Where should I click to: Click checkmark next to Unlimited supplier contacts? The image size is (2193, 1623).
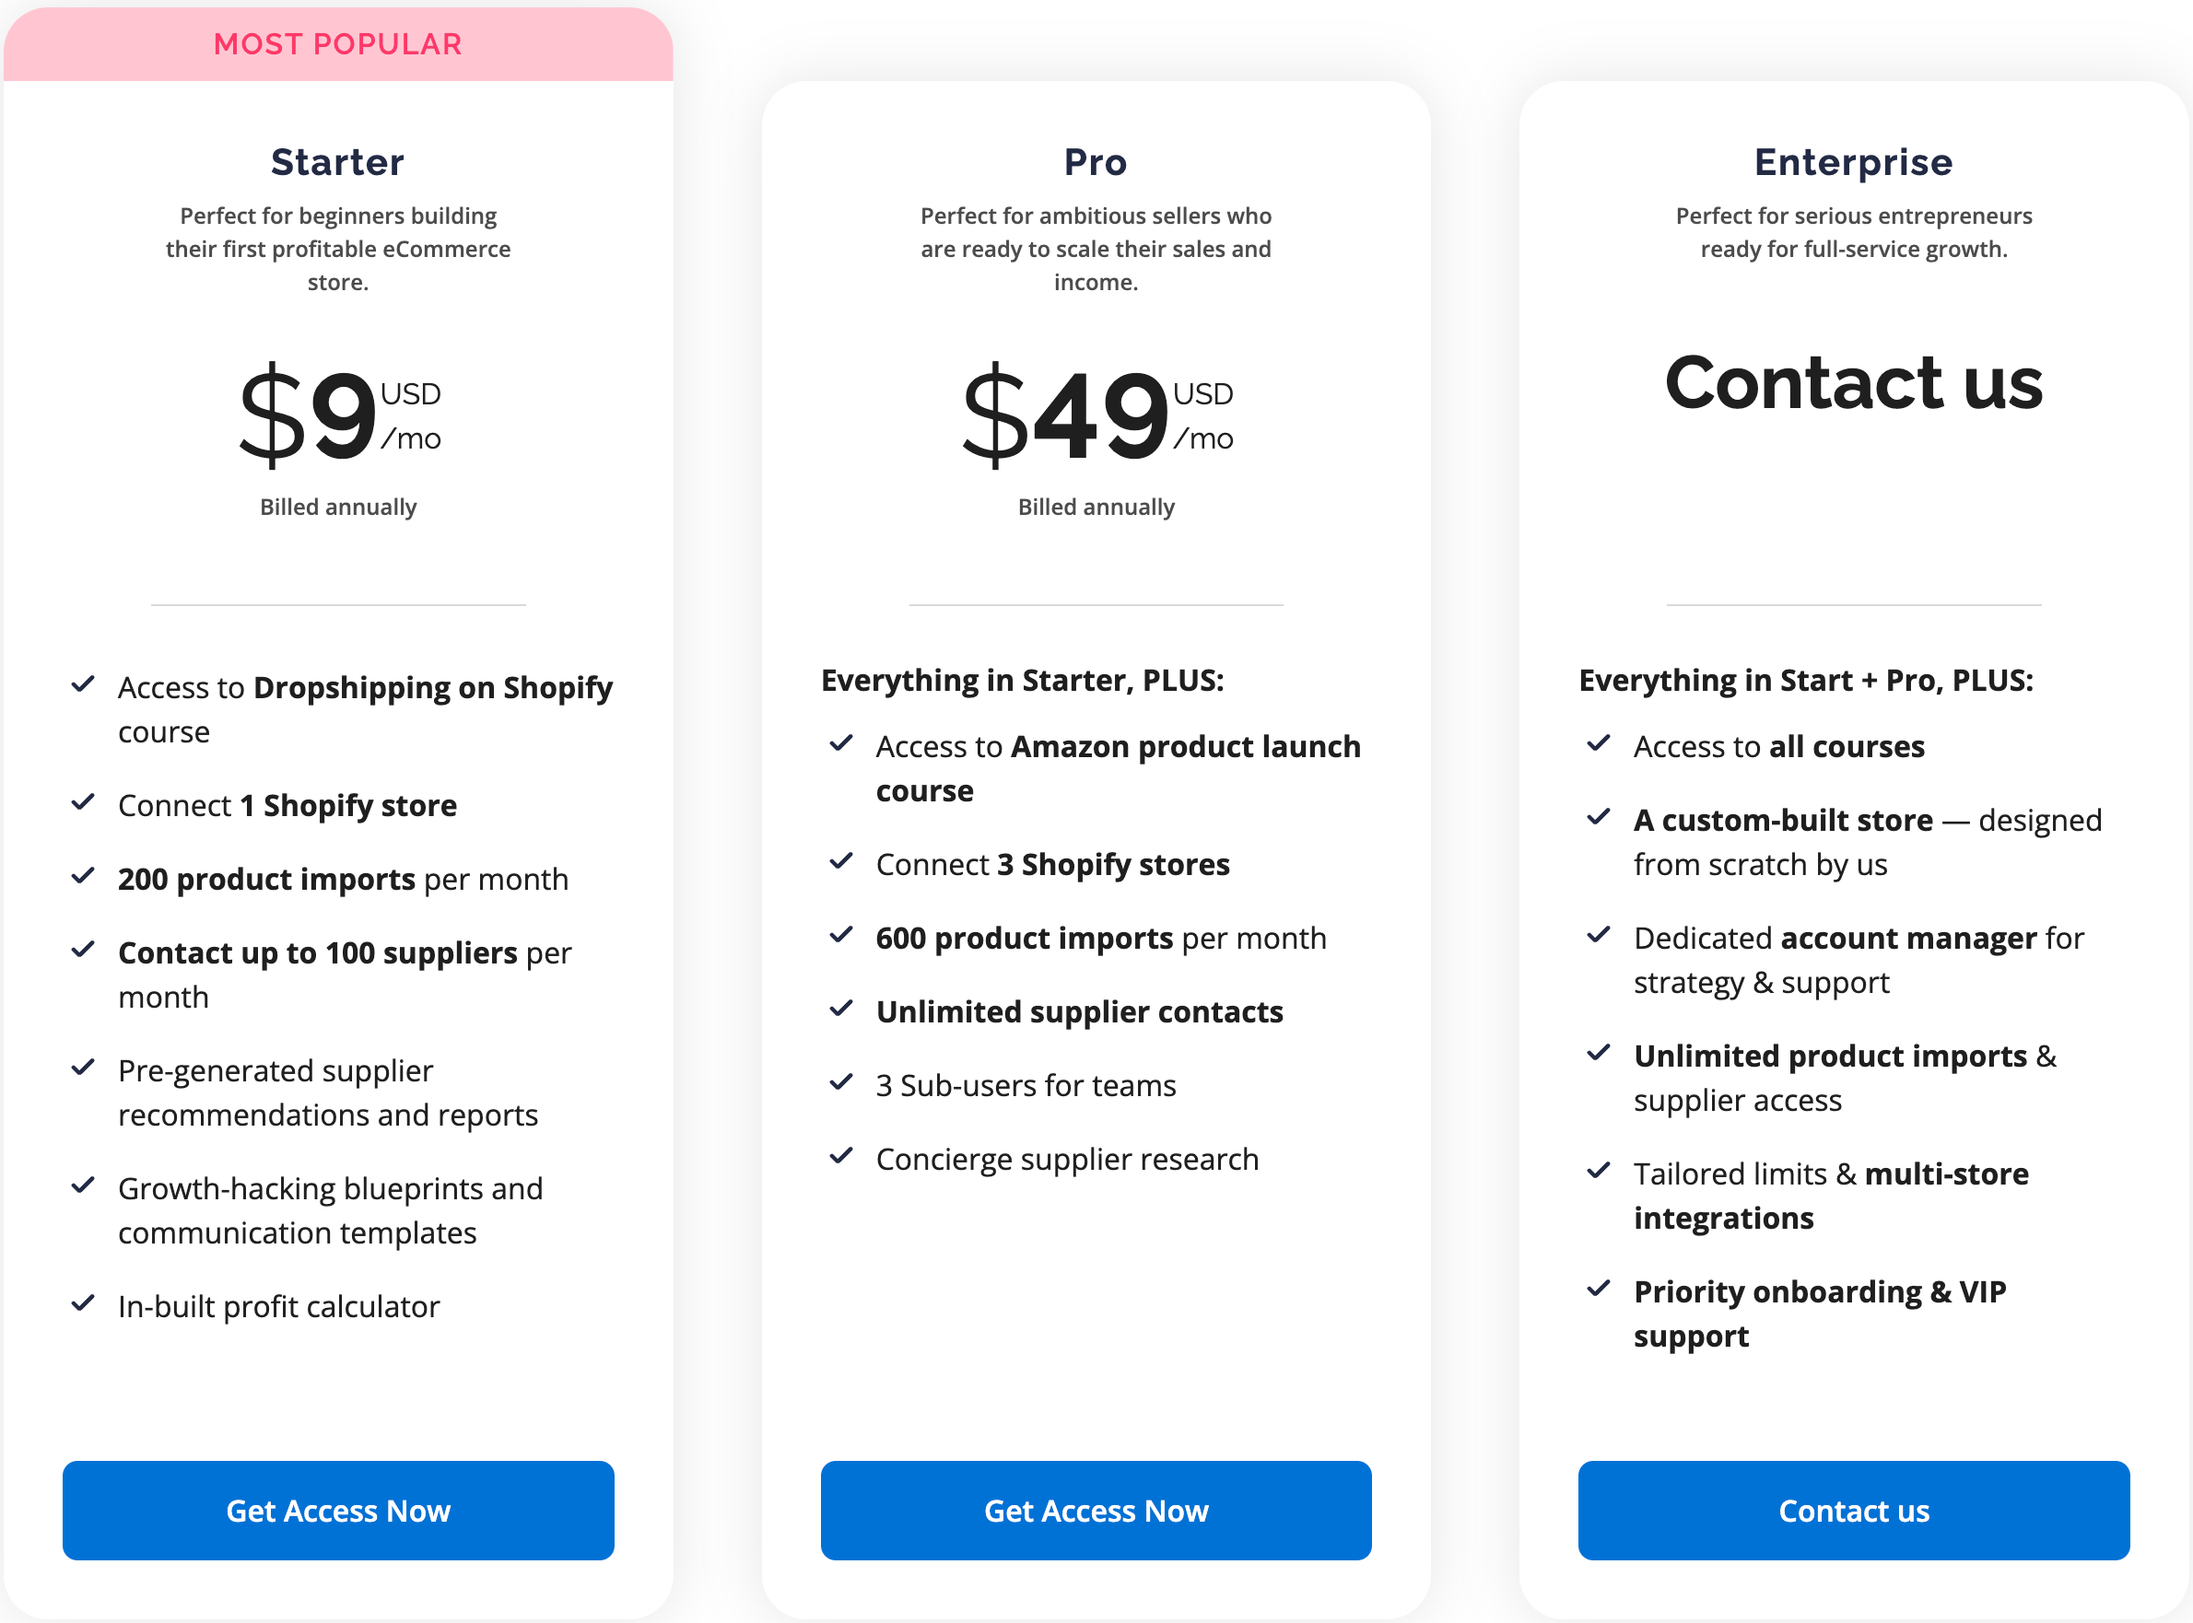(x=841, y=1008)
